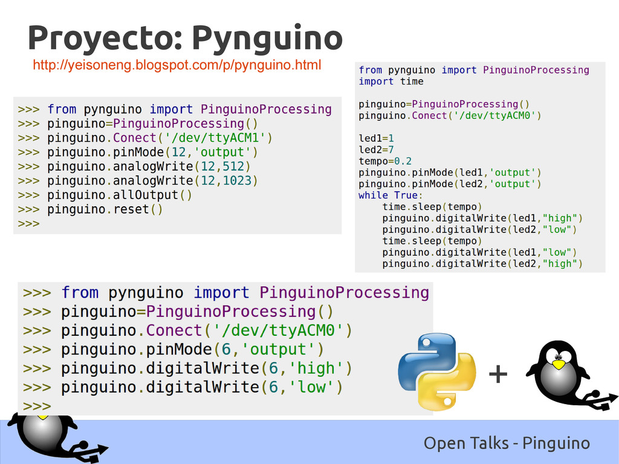
Task: Click the 'while True:' line
Action: pyautogui.click(x=391, y=195)
